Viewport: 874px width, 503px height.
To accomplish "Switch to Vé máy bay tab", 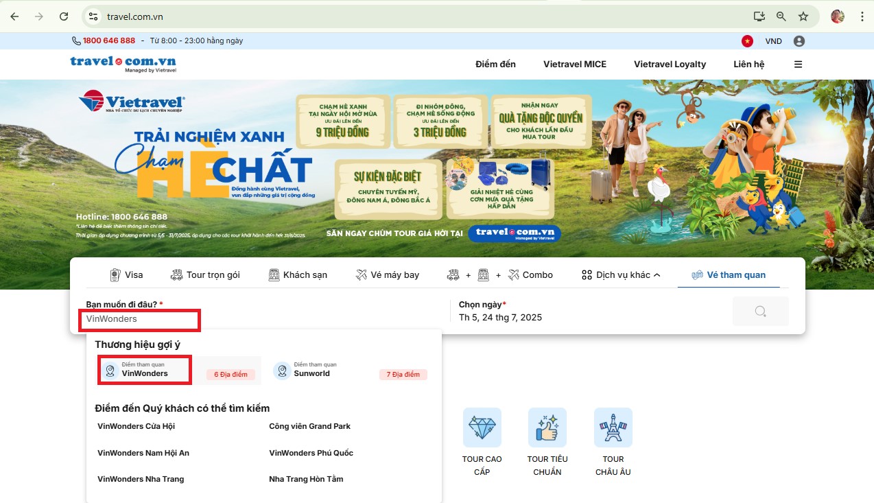I will (x=388, y=274).
